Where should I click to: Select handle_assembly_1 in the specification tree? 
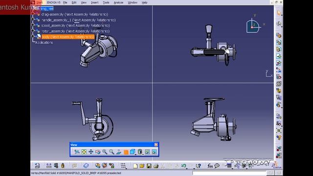tap(78, 20)
